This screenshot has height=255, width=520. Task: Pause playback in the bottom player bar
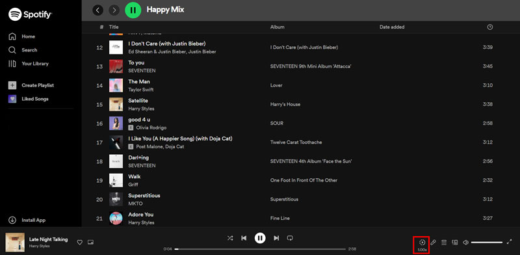pos(260,237)
